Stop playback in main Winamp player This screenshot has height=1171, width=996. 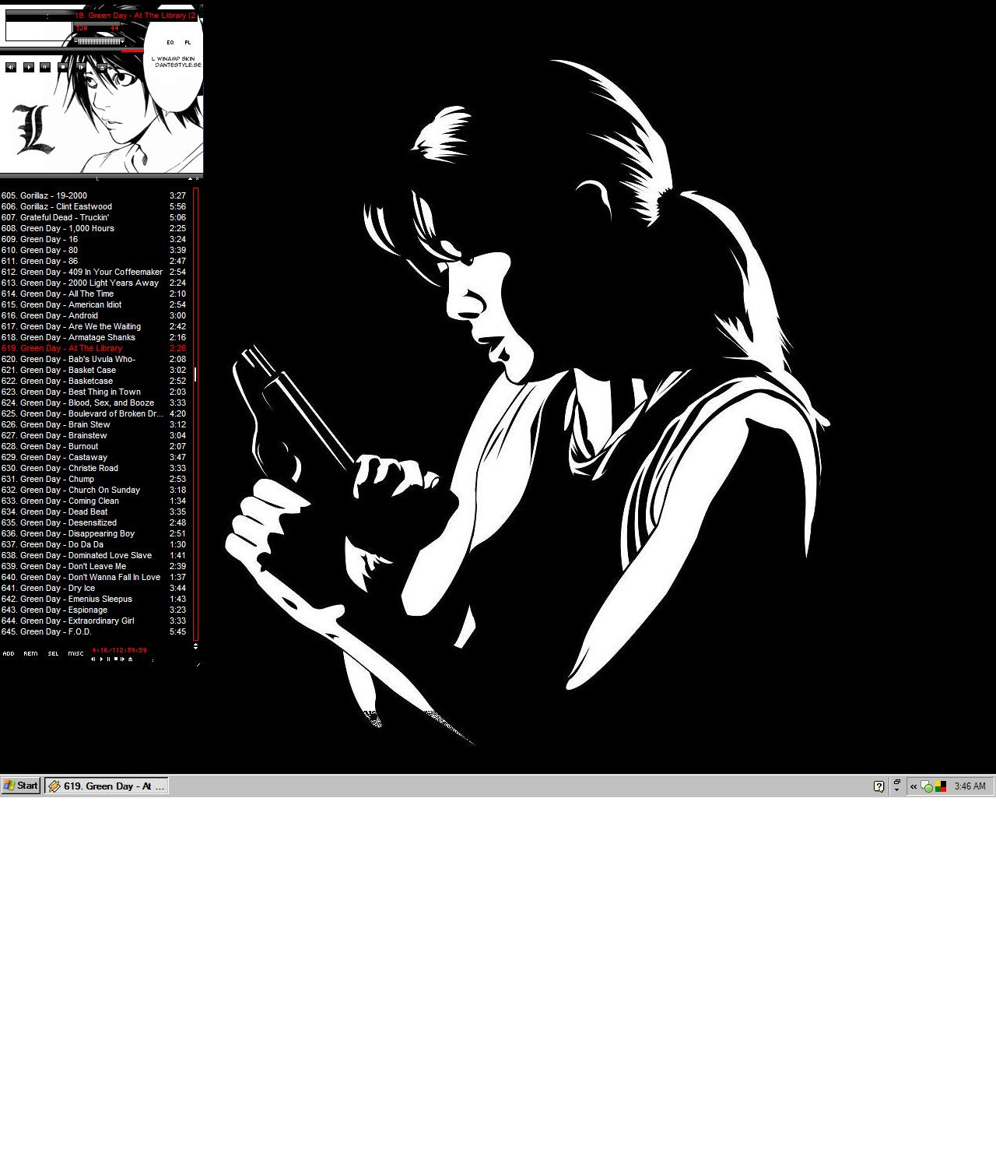point(63,67)
